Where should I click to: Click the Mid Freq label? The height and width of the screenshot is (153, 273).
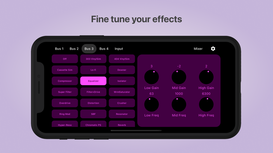click(x=179, y=115)
